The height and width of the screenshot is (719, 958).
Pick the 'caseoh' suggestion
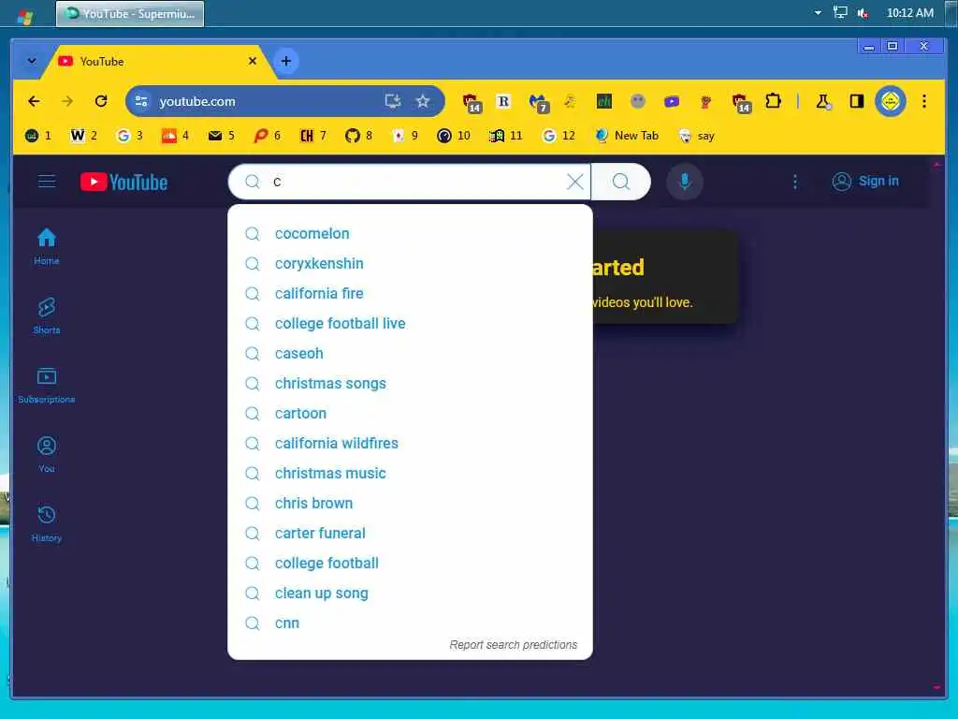click(410, 353)
